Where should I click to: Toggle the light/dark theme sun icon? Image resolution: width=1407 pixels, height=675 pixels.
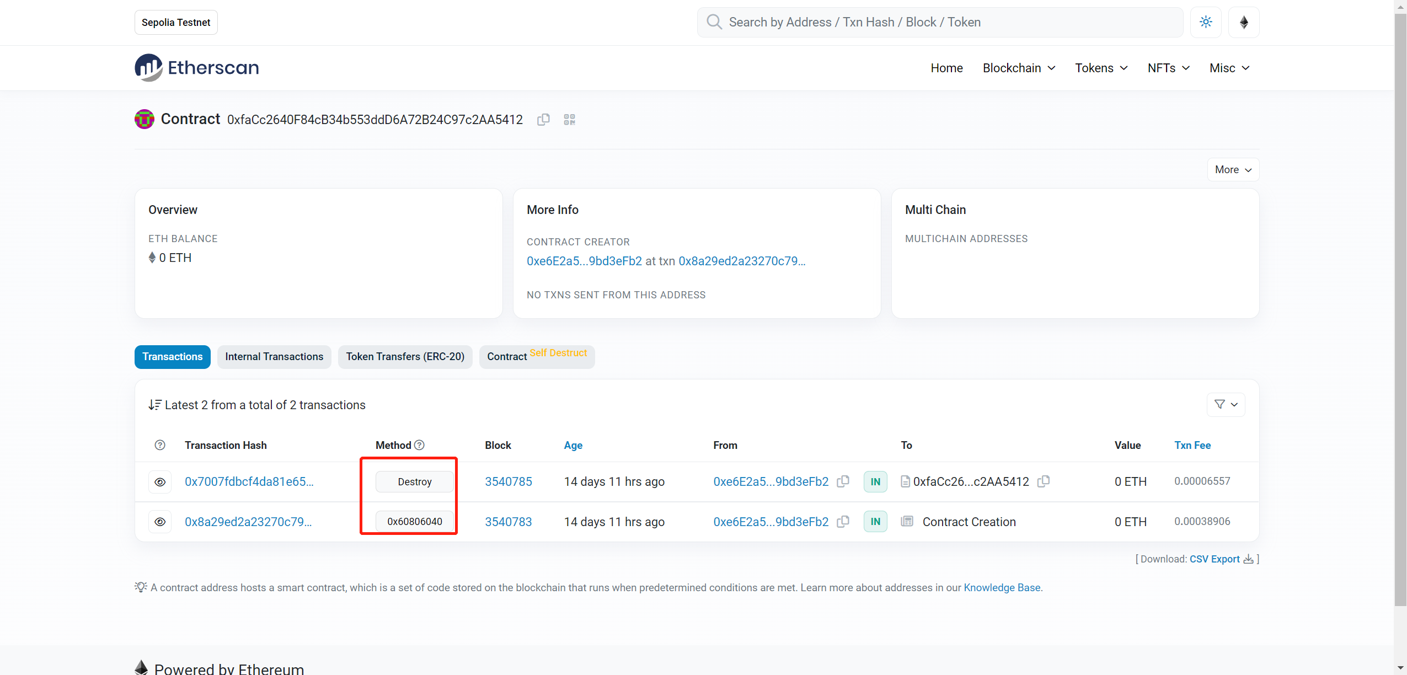click(x=1206, y=22)
